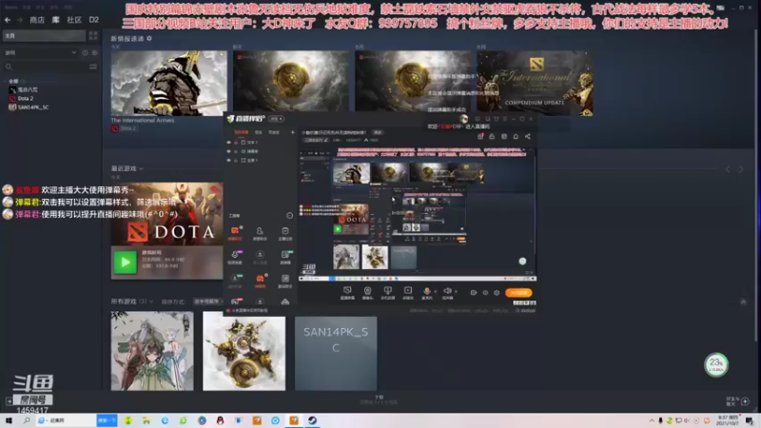Open the SAN14PK_SC game tile
Image resolution: width=761 pixels, height=428 pixels.
(336, 353)
